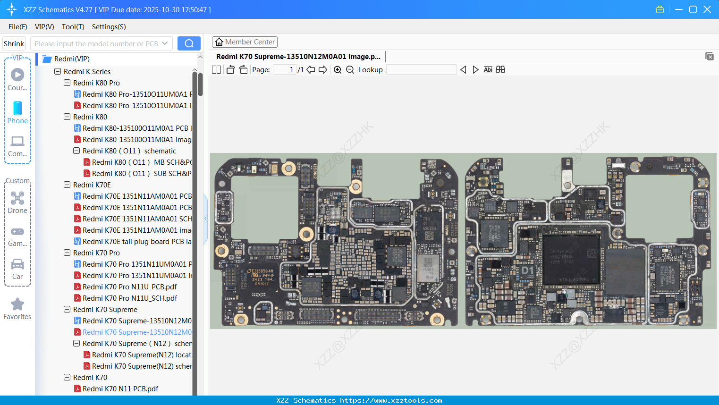Rotate the page counterclockwise
The image size is (719, 405).
click(x=230, y=70)
